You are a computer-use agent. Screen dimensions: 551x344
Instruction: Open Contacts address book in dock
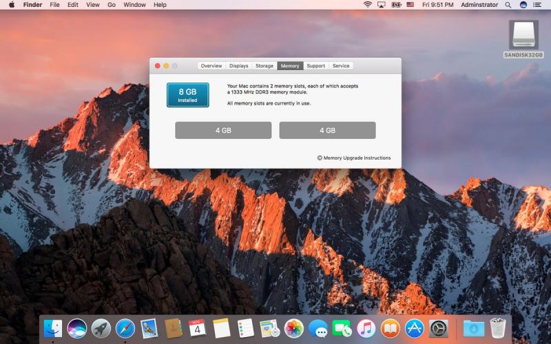click(174, 329)
